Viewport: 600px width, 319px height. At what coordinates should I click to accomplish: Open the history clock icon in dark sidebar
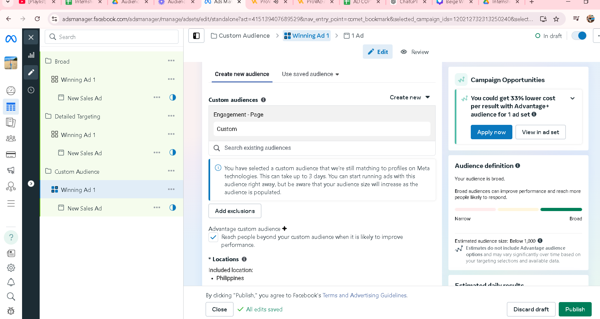(x=31, y=90)
